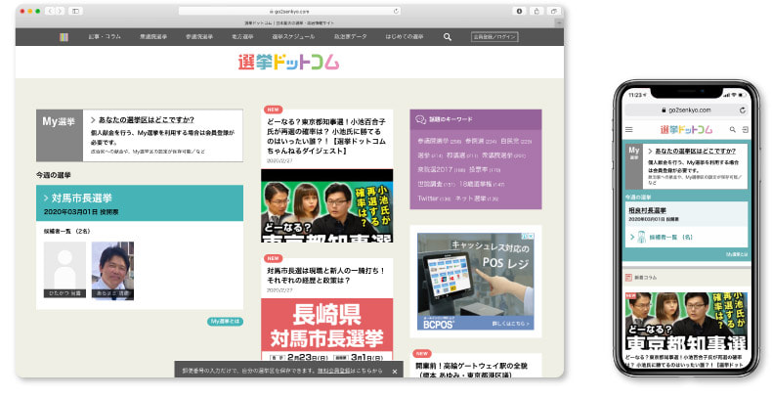
Task: Open the 選挙スケジュール menu item
Action: click(293, 37)
